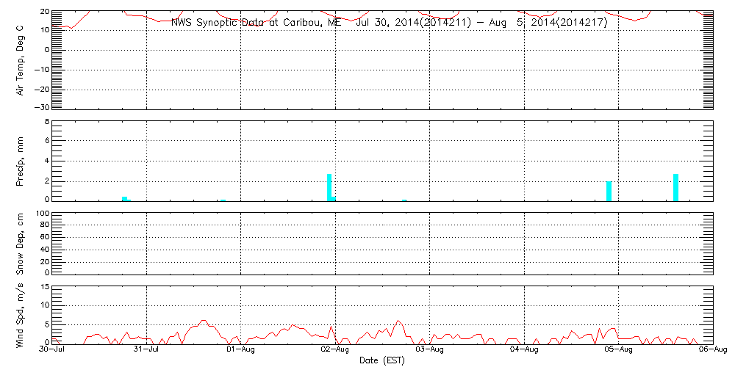Click the 'Air Temp, Deg C' axis label

21,59
